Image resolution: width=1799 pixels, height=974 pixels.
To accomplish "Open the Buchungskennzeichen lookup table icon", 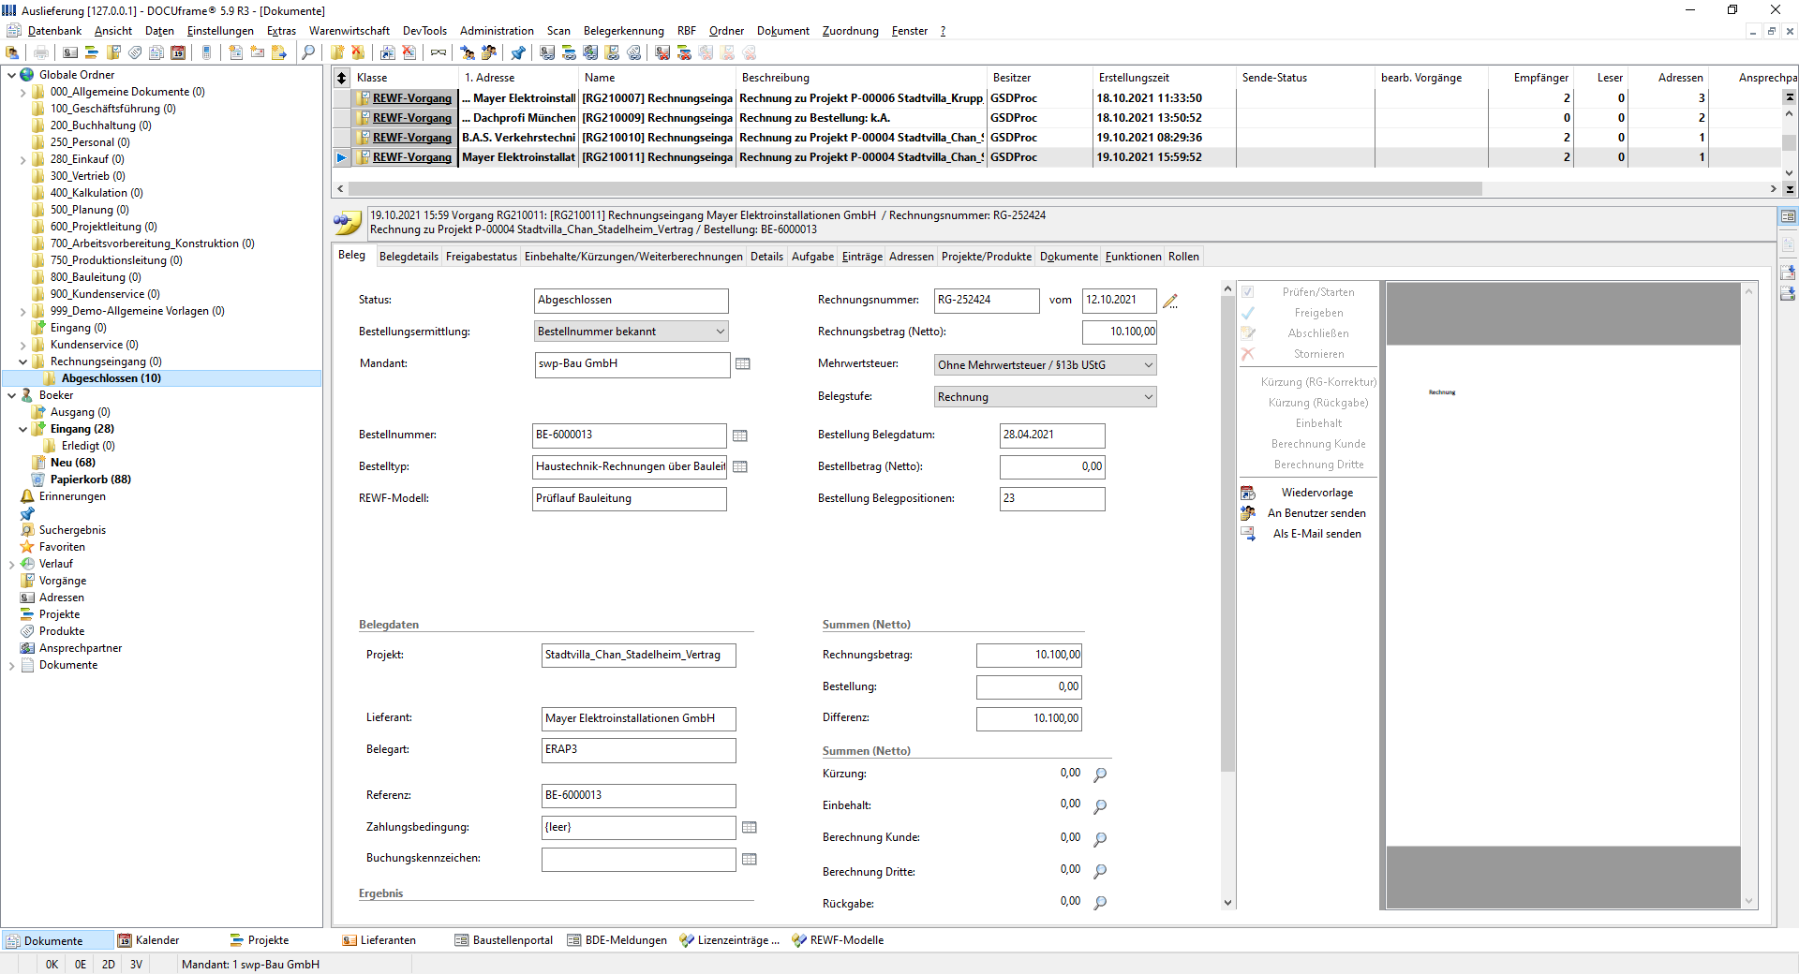I will pos(750,860).
